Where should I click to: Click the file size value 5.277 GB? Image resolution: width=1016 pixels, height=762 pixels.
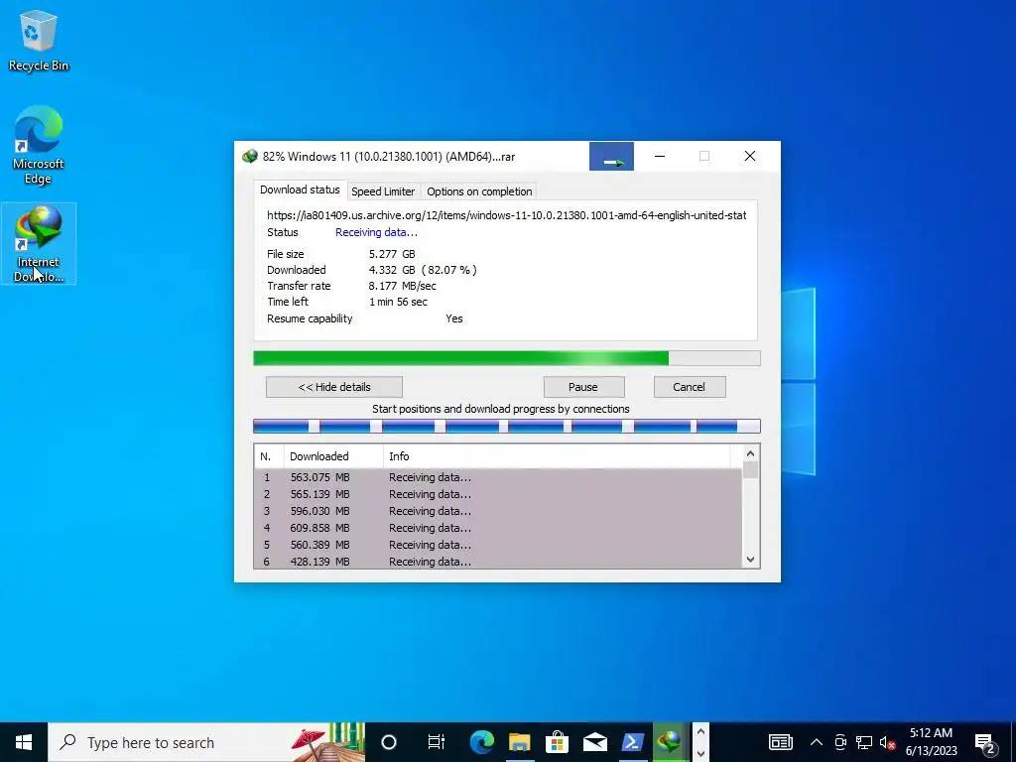tap(392, 254)
